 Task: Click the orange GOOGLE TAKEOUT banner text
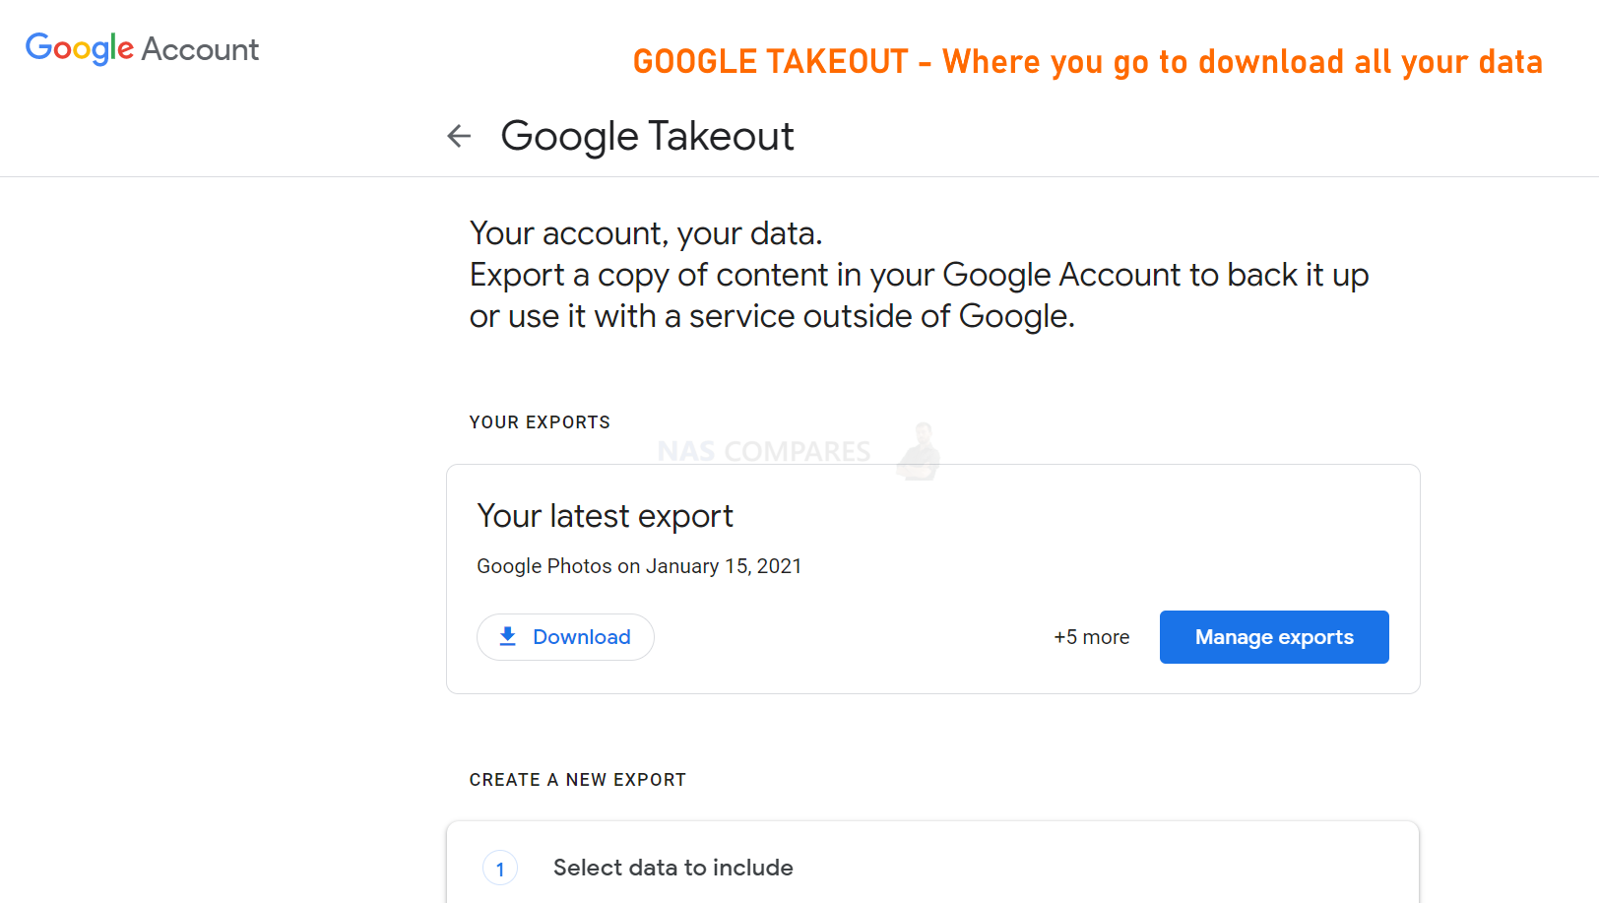tap(1087, 61)
